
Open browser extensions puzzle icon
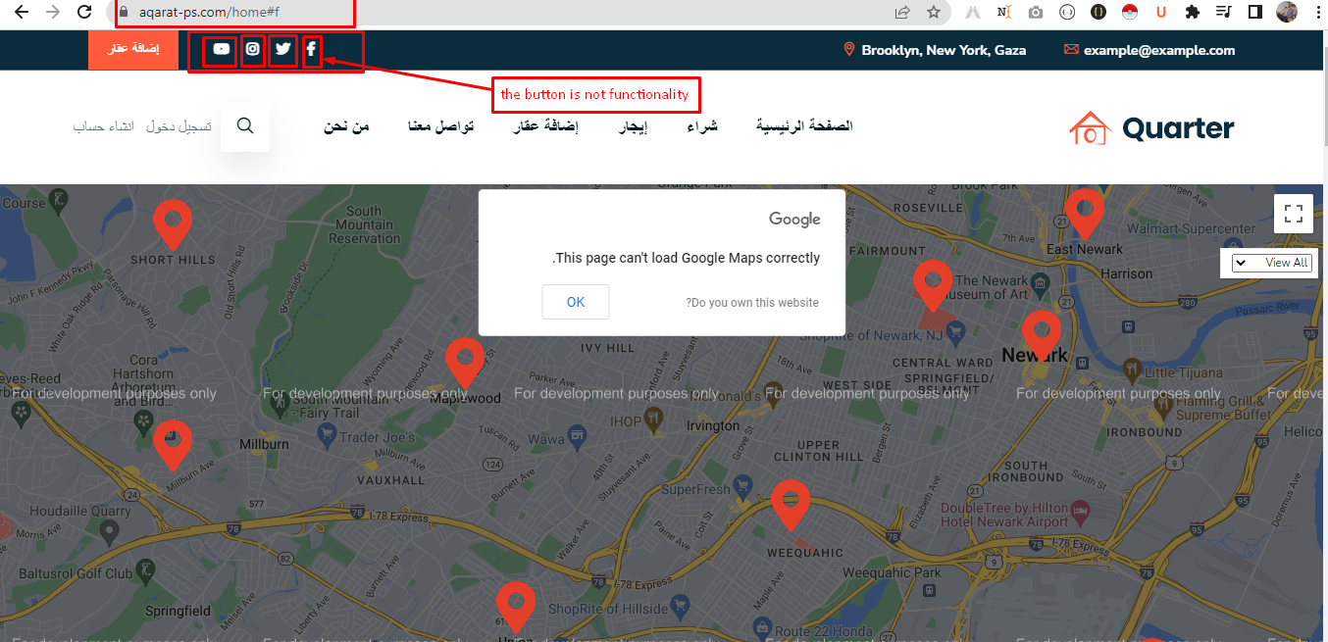click(1192, 13)
